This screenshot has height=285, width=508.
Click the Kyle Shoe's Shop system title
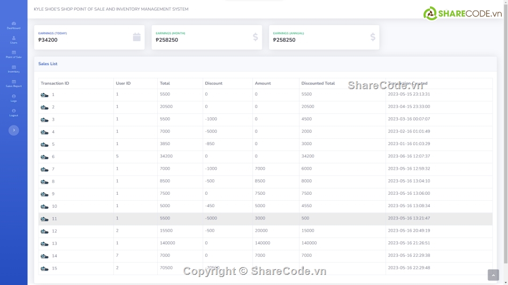tap(111, 9)
